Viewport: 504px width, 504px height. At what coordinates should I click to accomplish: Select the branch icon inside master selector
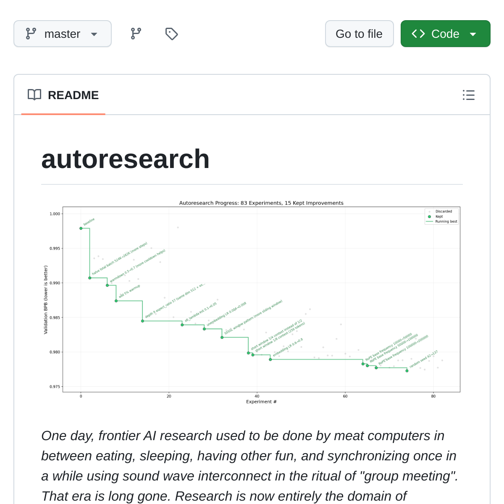[31, 34]
